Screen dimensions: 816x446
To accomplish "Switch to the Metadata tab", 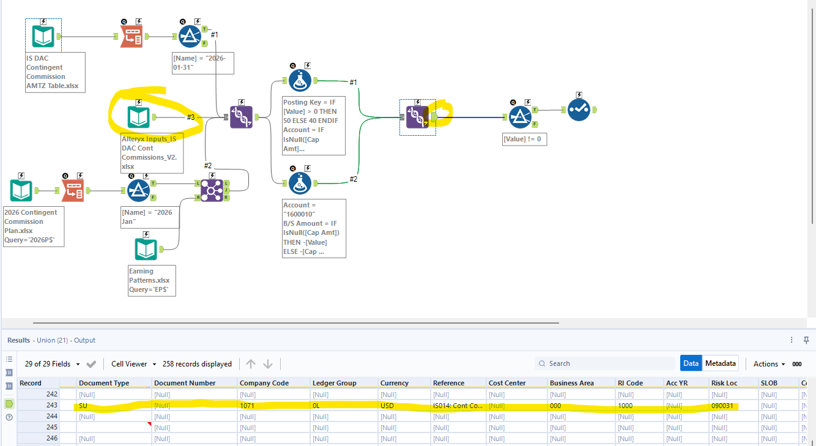I will tap(720, 362).
